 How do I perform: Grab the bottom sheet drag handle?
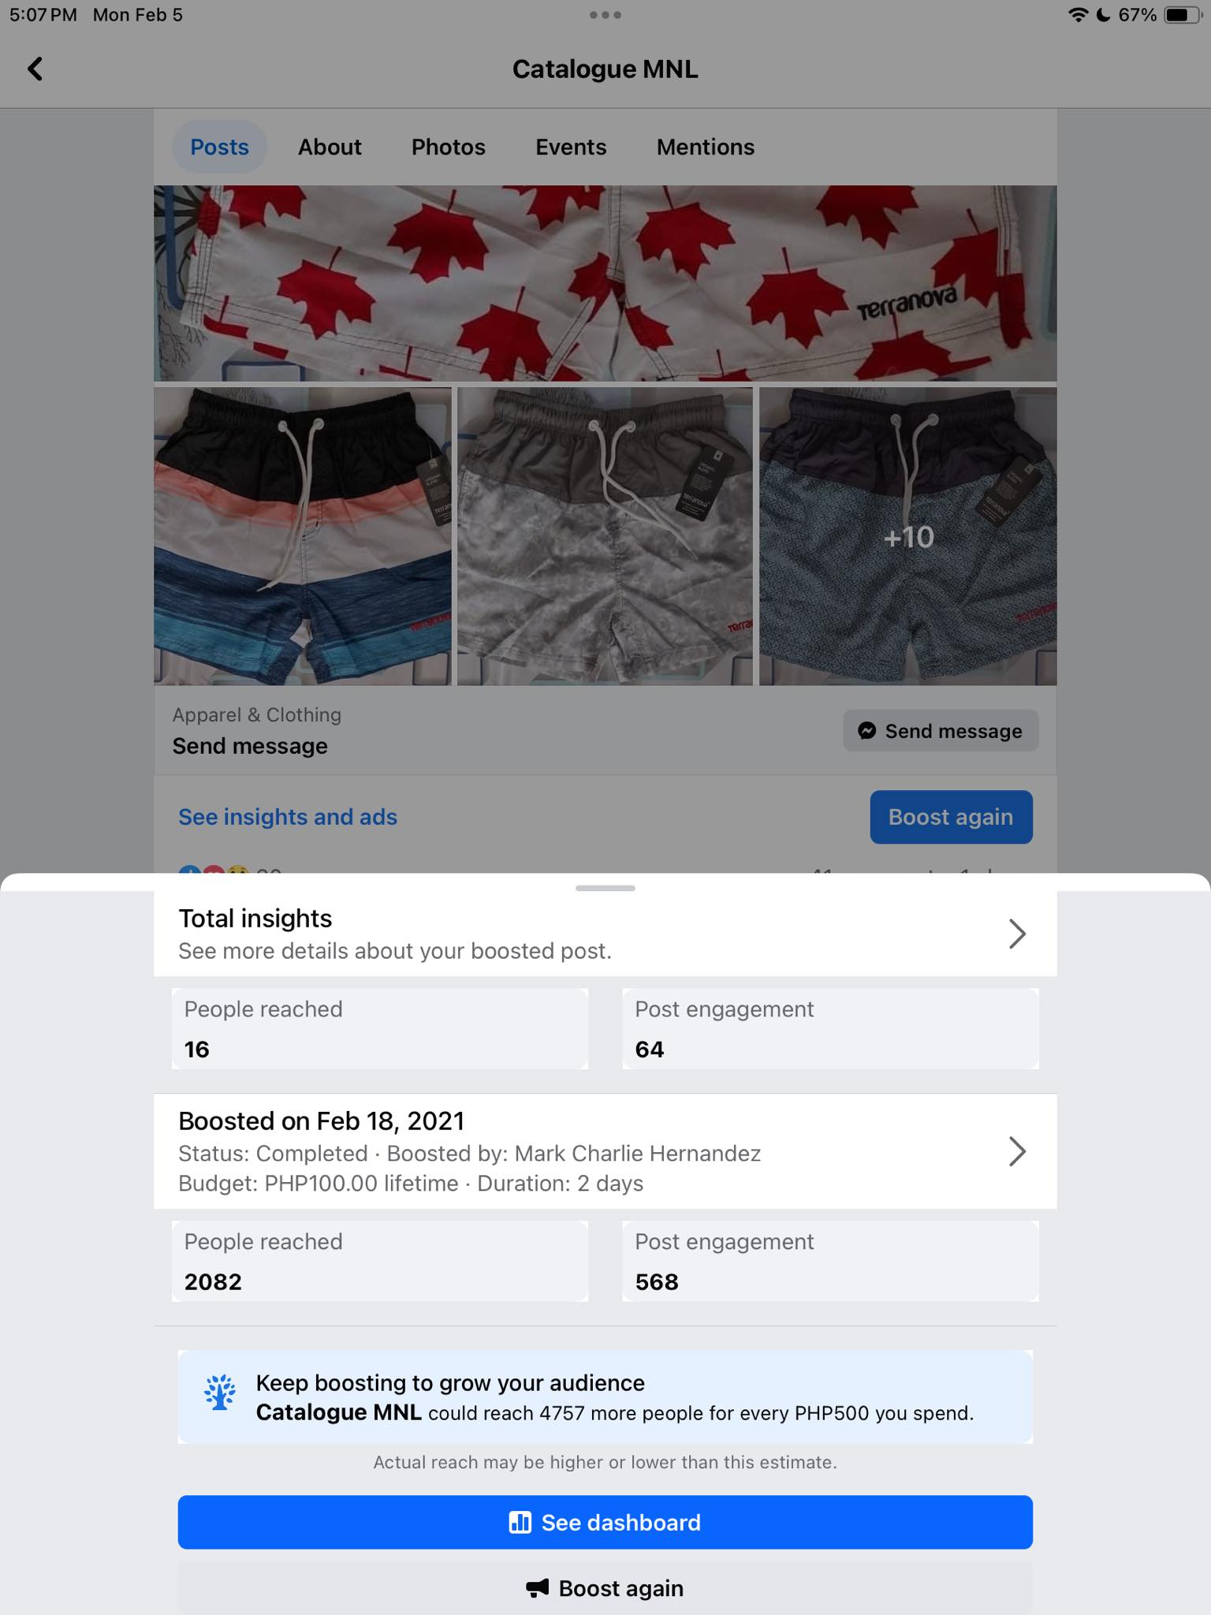[605, 888]
